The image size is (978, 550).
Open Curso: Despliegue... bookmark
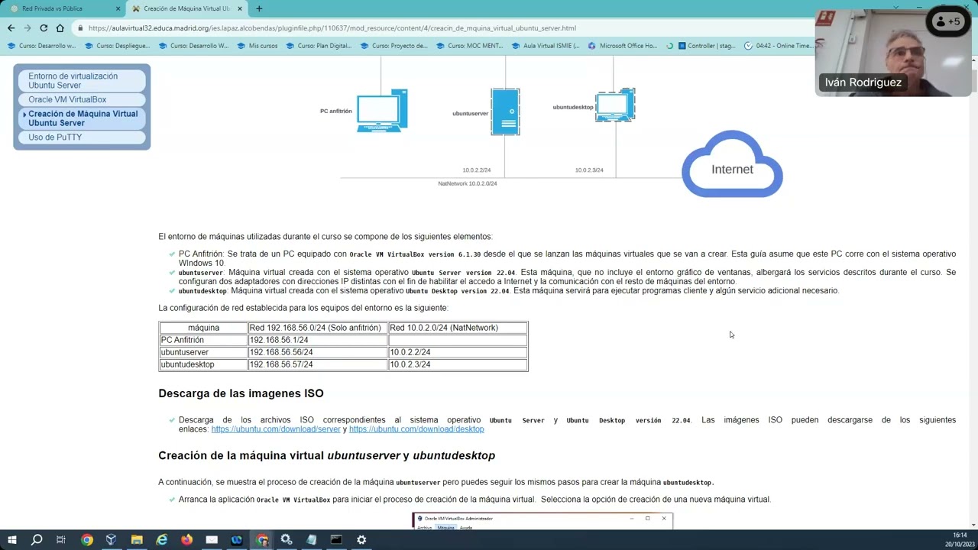[x=117, y=45]
